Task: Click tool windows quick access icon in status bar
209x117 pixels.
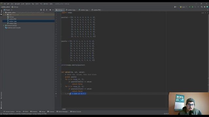Action: click(1, 114)
